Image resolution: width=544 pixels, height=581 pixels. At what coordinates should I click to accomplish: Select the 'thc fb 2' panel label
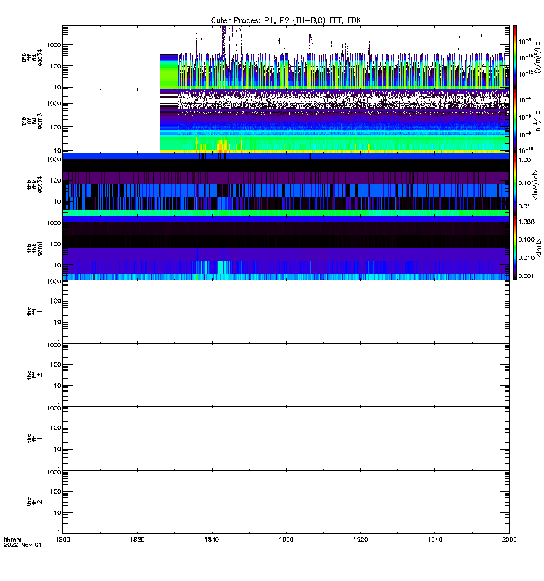[35, 502]
